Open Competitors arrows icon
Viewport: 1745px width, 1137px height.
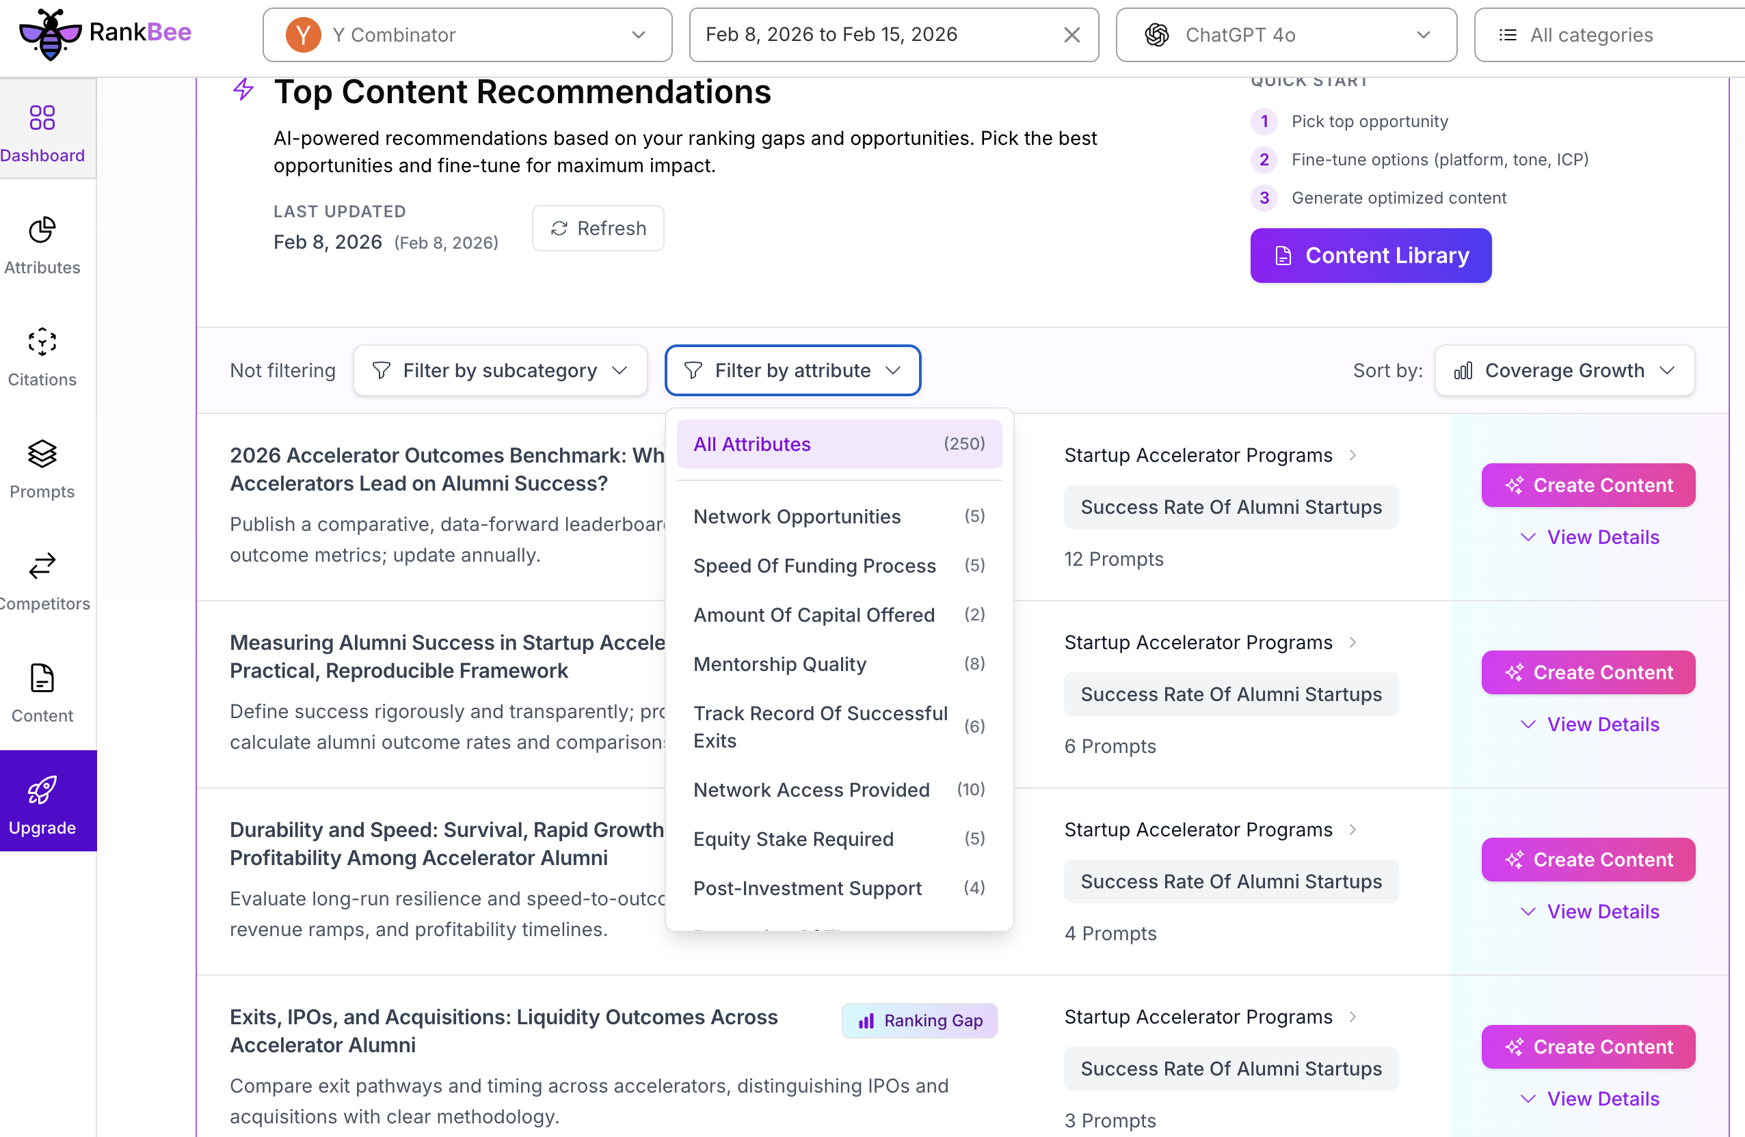[x=42, y=566]
